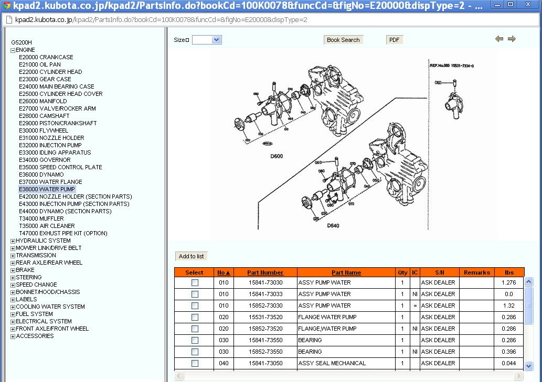Open E34000 GOVERNOR figure
This screenshot has width=542, height=382.
[45, 160]
